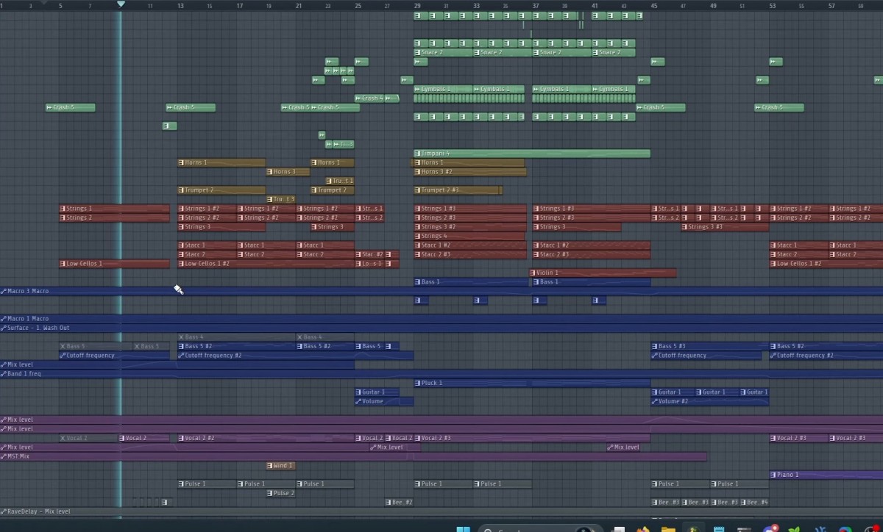Open the Windows Start menu
883x532 pixels.
463,528
